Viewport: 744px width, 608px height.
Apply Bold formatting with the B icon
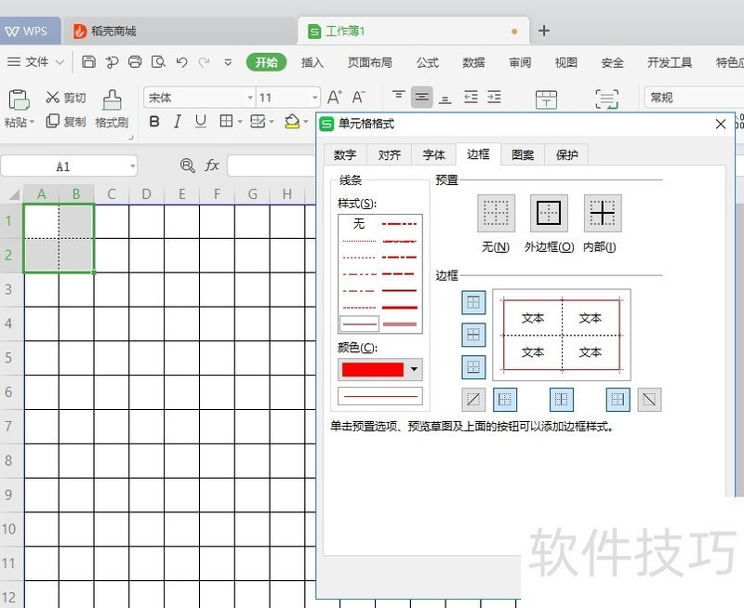(x=154, y=122)
